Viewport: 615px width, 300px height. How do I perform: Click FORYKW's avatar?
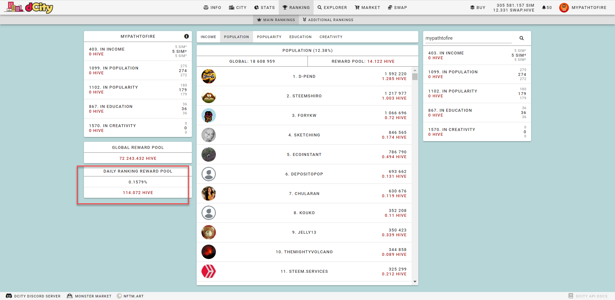(x=209, y=116)
